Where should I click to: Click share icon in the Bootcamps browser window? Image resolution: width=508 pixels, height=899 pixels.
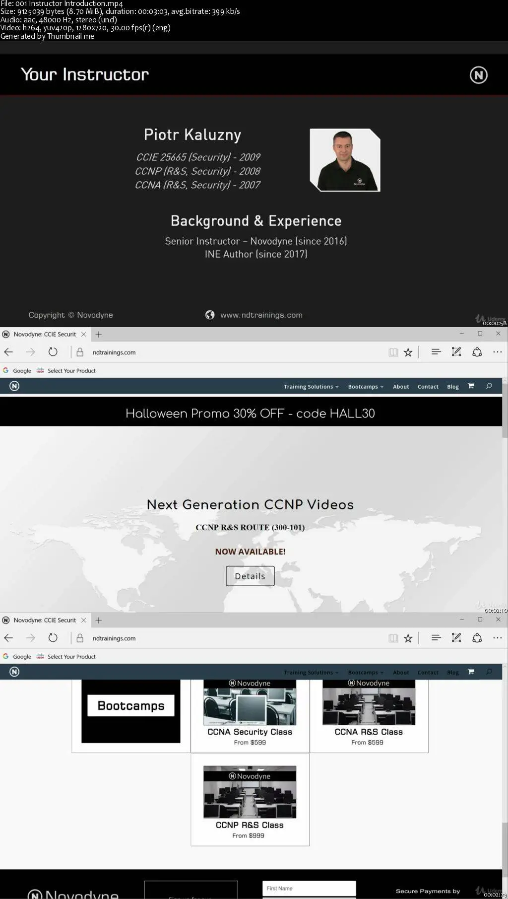tap(477, 638)
